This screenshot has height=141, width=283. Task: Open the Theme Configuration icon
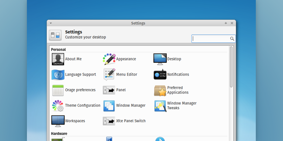tap(58, 106)
